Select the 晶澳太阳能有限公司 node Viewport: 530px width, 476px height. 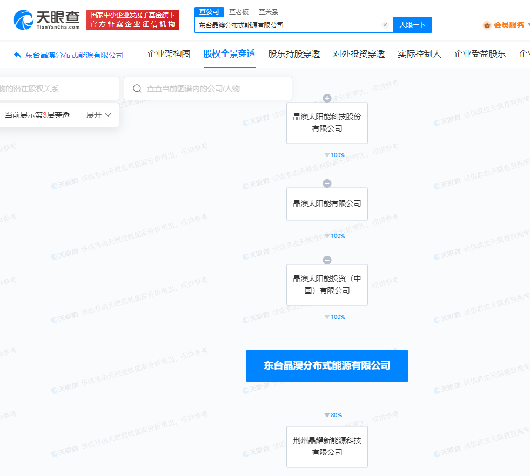(x=327, y=204)
